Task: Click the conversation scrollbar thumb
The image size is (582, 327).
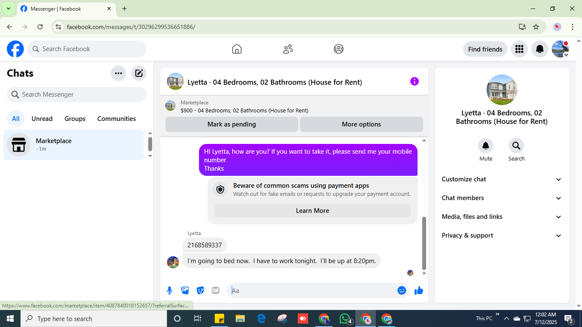Action: click(424, 243)
